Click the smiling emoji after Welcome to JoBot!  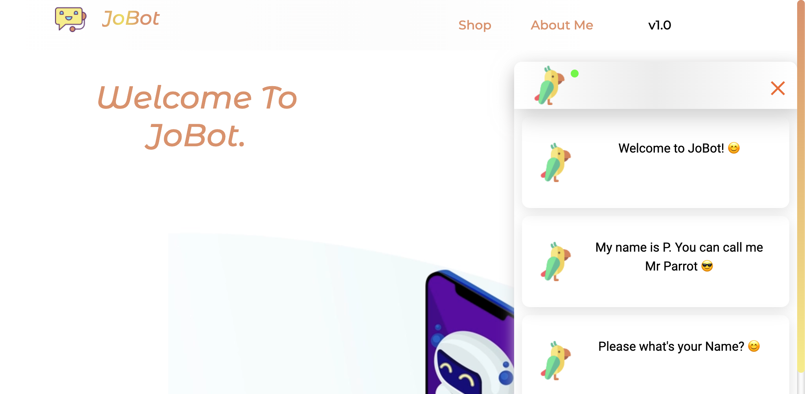734,148
